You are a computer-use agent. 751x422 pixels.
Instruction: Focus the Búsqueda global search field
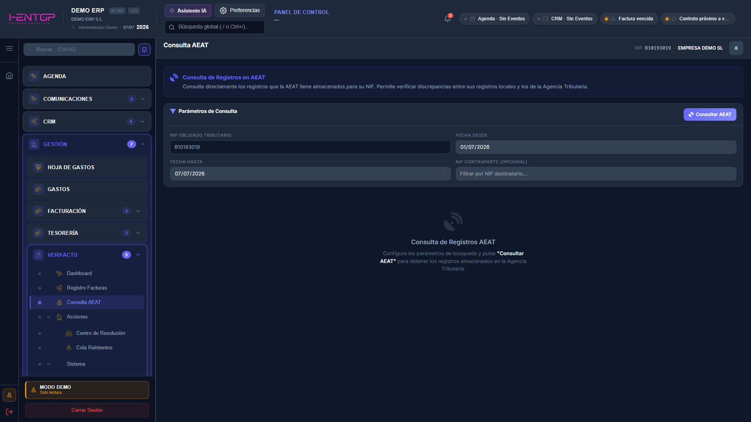215,27
